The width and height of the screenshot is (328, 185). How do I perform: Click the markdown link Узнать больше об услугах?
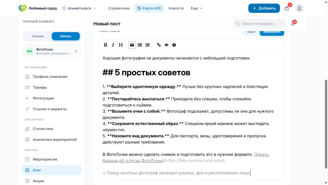186,158
